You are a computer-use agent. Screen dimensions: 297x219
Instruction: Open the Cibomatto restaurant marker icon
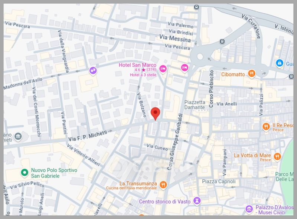[251, 74]
